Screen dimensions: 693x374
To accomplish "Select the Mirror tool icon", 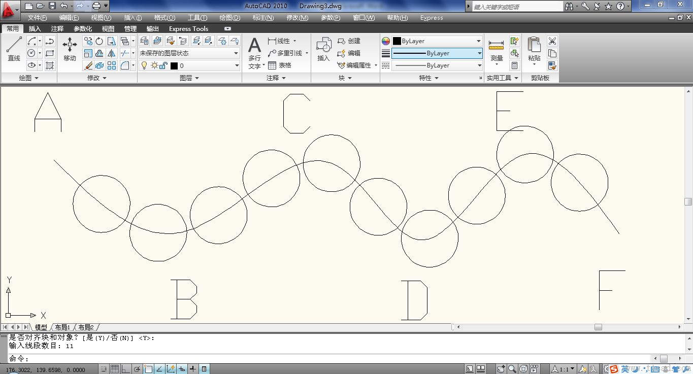I will [111, 53].
